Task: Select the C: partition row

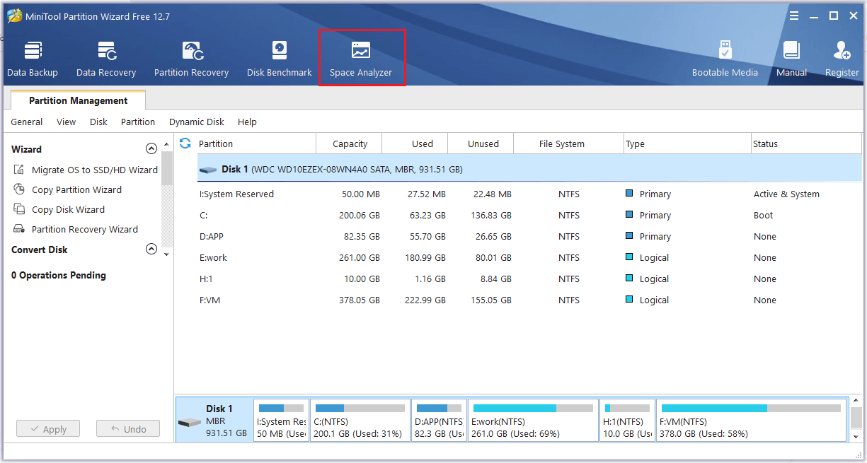Action: (x=529, y=215)
